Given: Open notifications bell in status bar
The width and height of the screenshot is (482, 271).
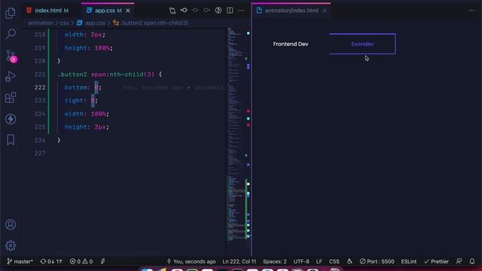Looking at the screenshot, I should coord(472,261).
